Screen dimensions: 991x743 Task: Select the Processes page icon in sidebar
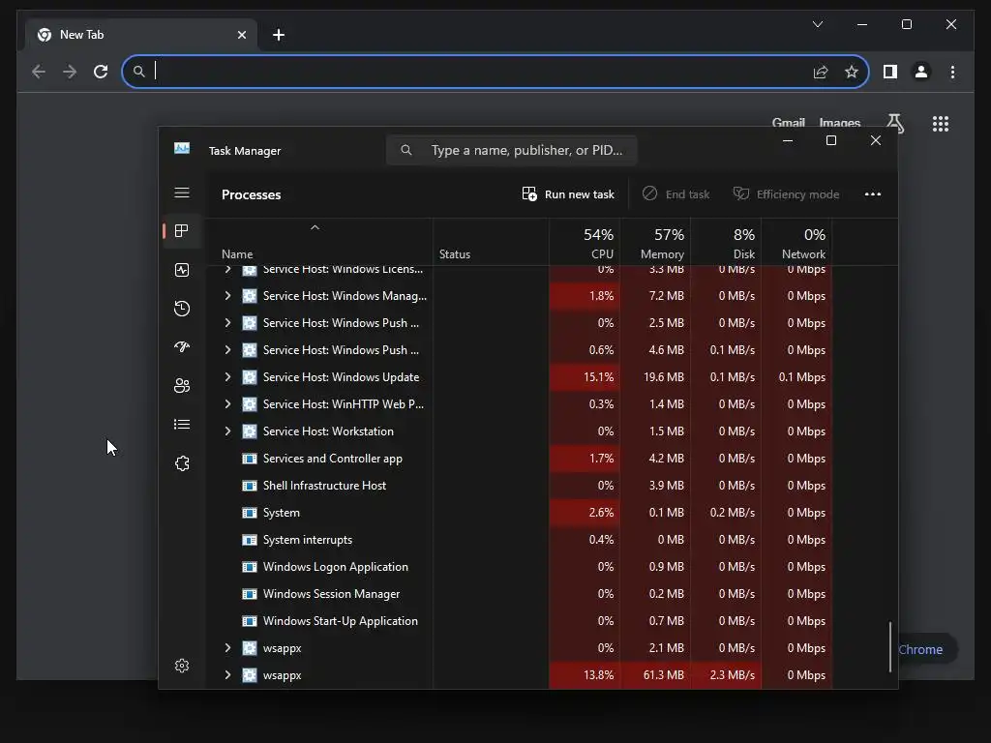[x=182, y=231]
